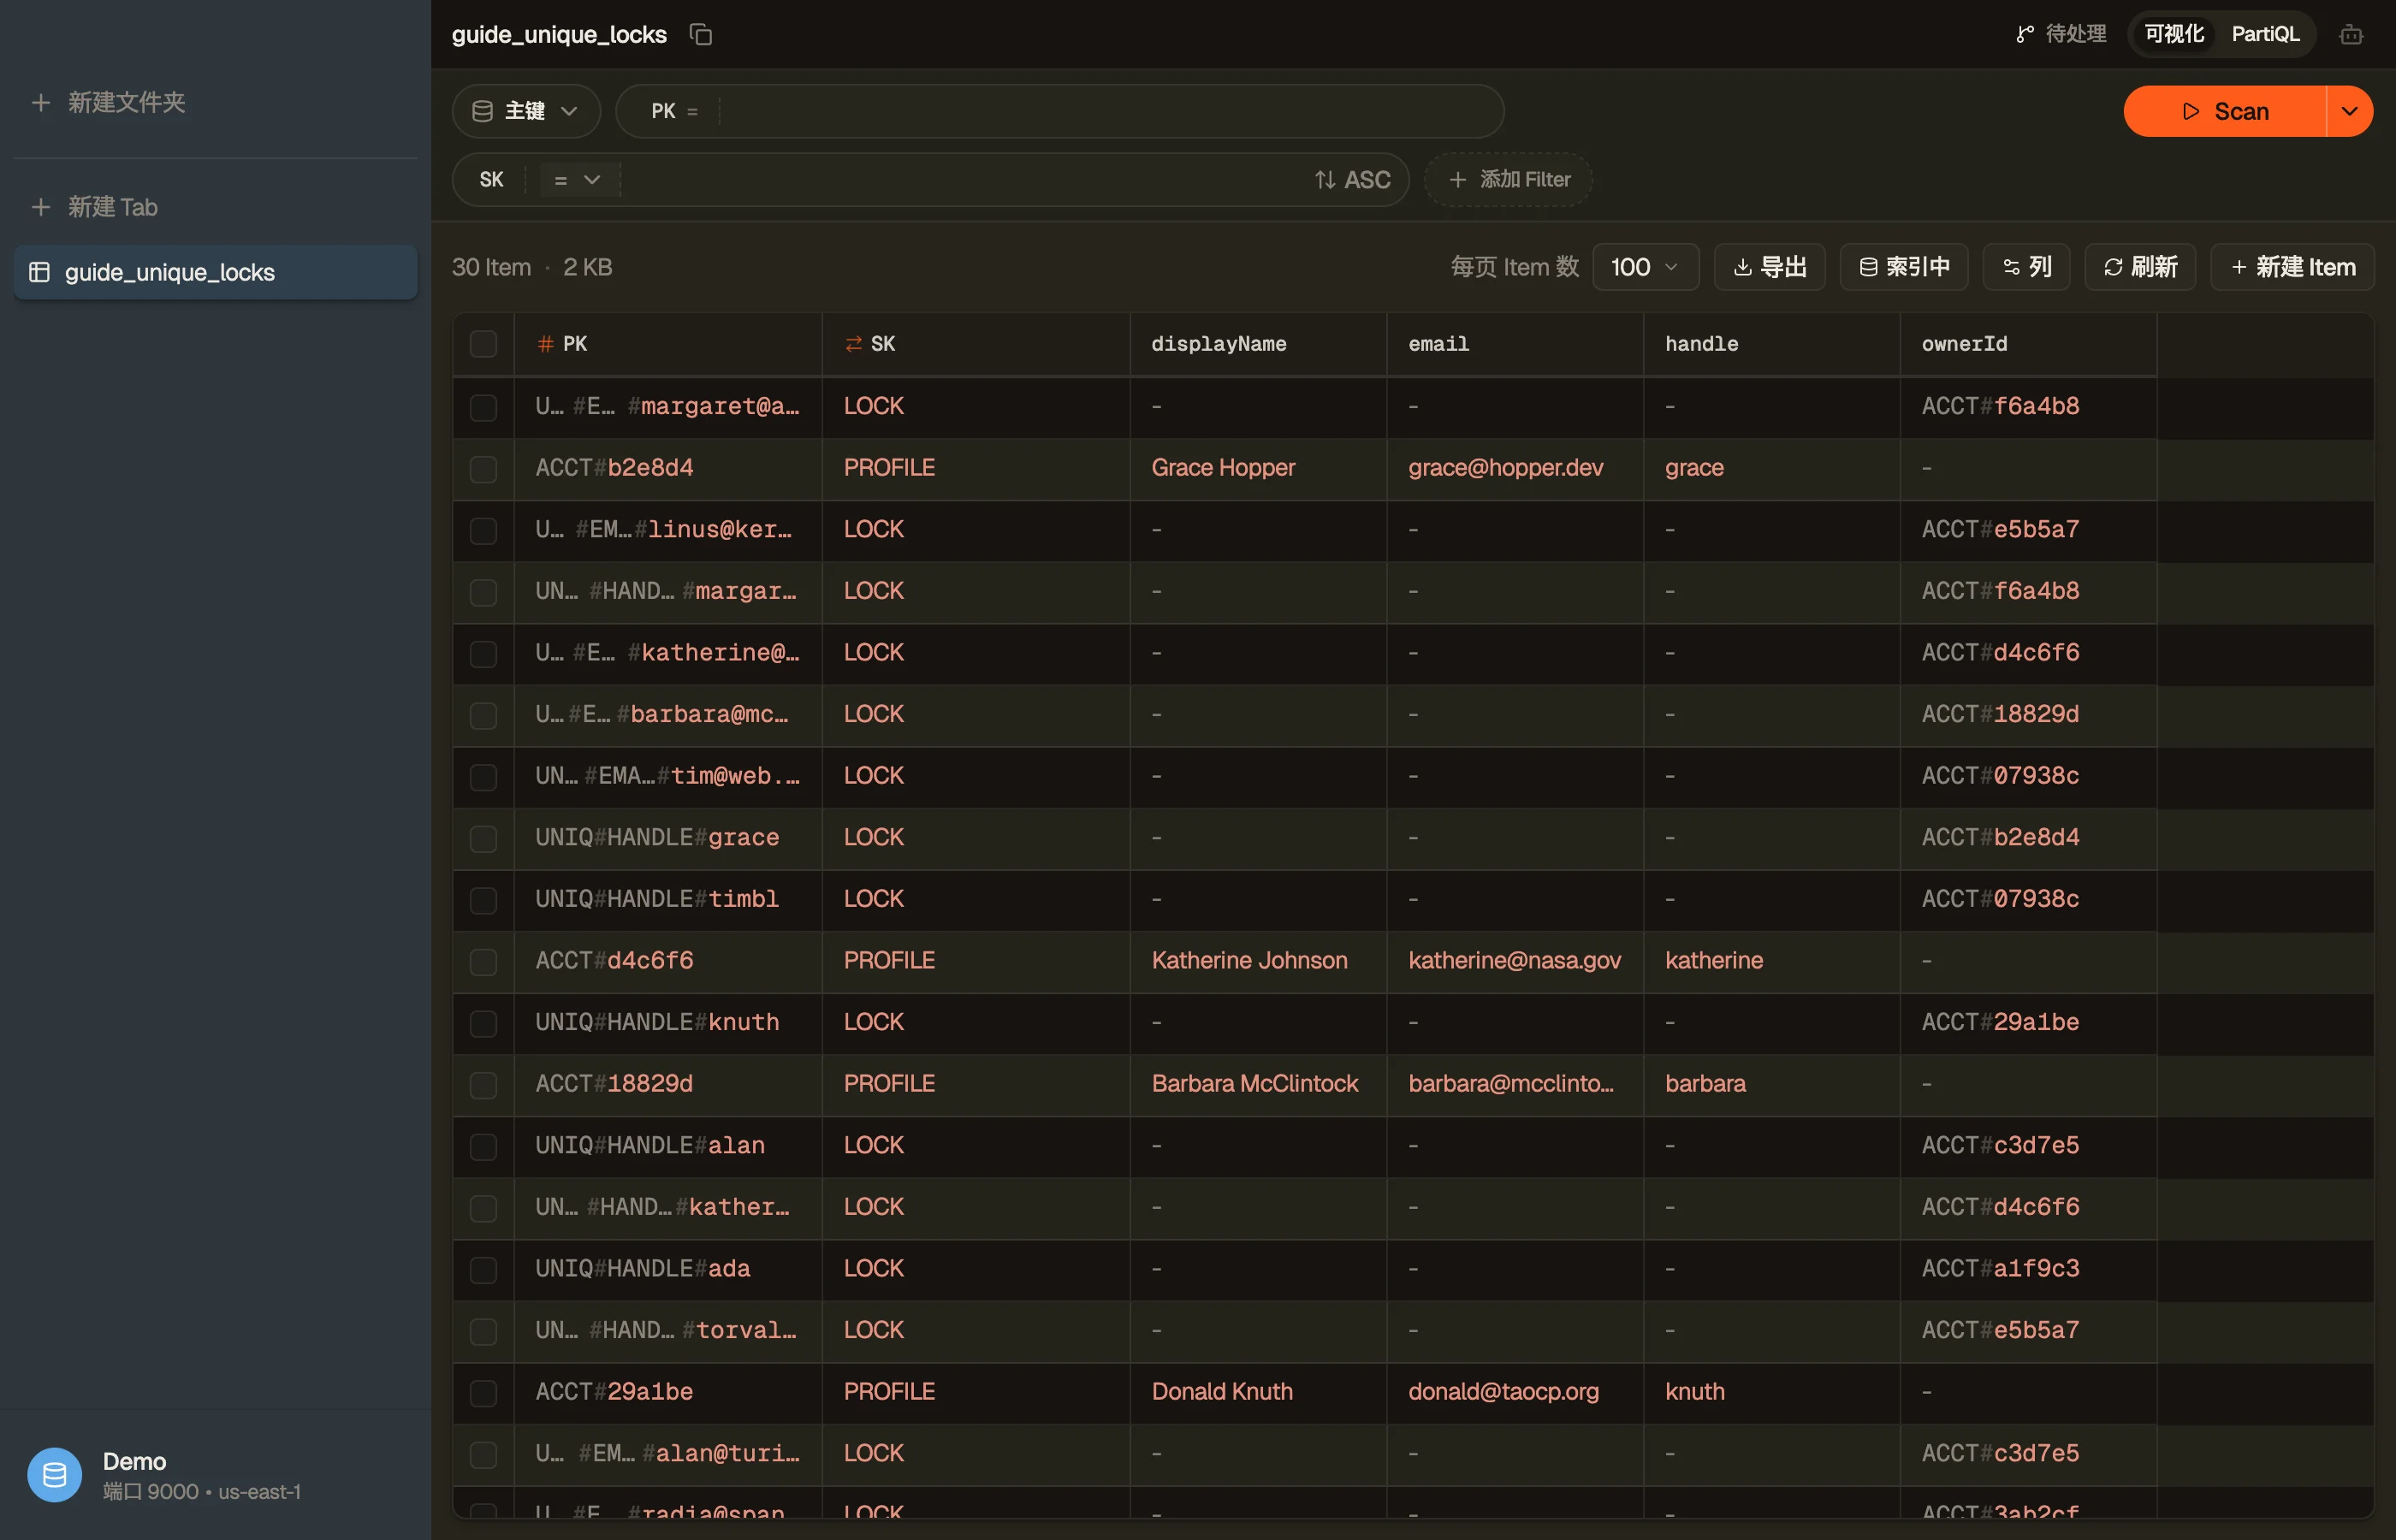
Task: Open the 列 columns button
Action: click(2026, 267)
